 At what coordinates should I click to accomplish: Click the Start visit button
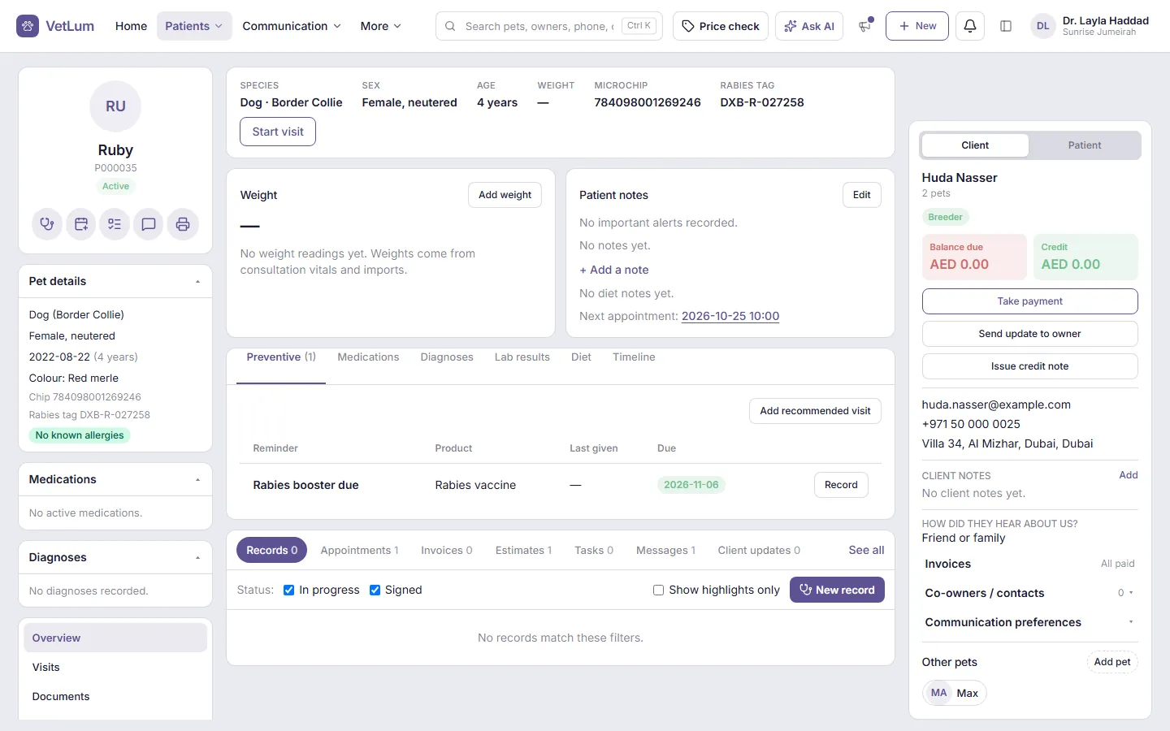(278, 132)
